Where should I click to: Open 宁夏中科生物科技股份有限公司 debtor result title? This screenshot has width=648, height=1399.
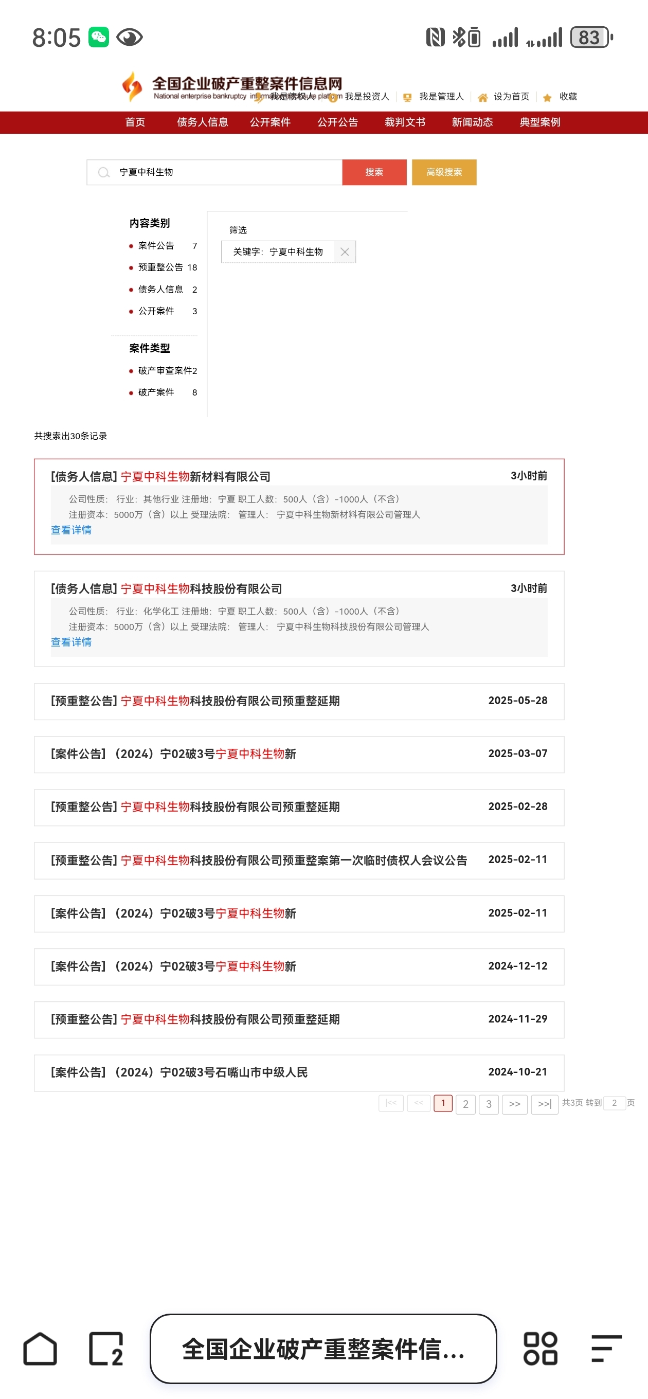tap(166, 589)
